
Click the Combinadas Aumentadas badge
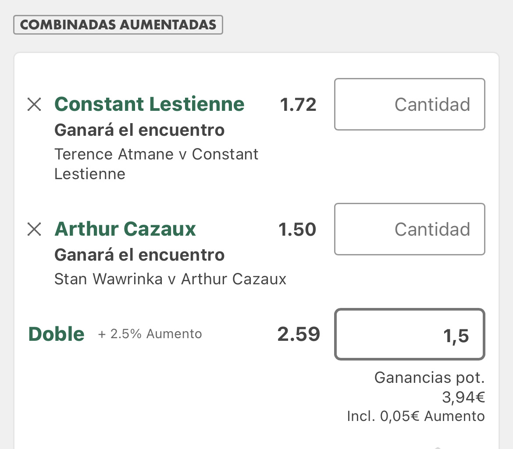118,25
